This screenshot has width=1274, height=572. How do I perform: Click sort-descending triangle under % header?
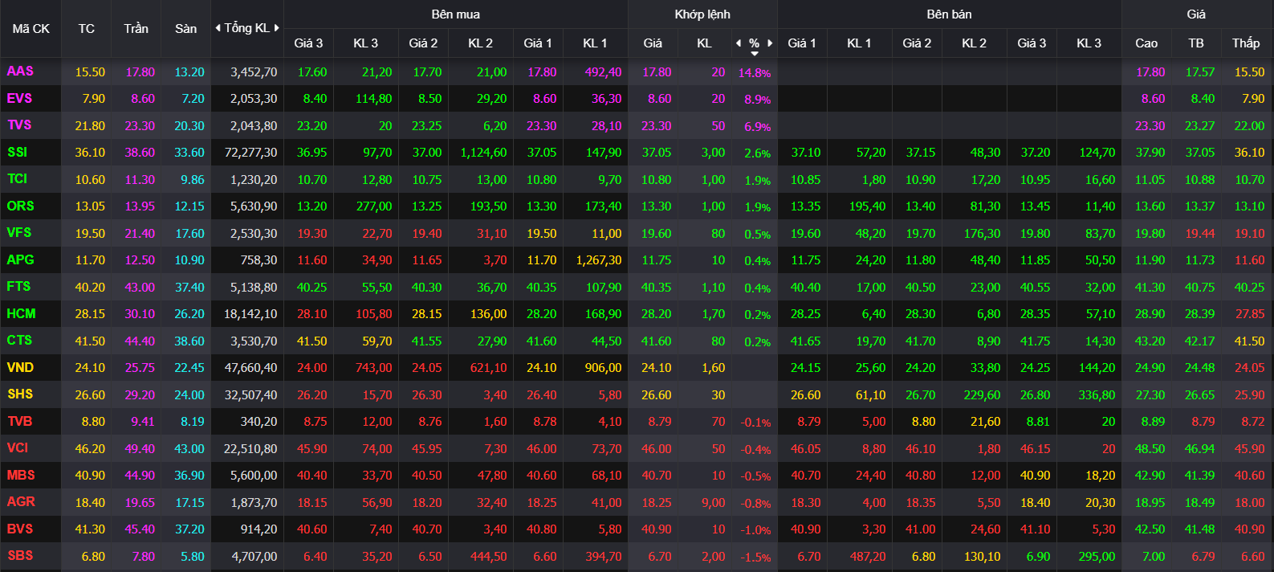[x=755, y=54]
